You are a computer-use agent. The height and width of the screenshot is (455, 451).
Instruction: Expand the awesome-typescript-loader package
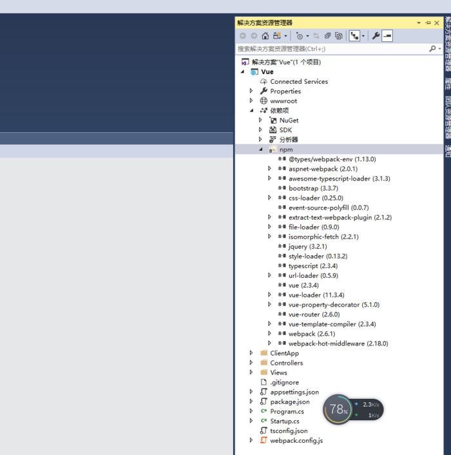coord(269,178)
